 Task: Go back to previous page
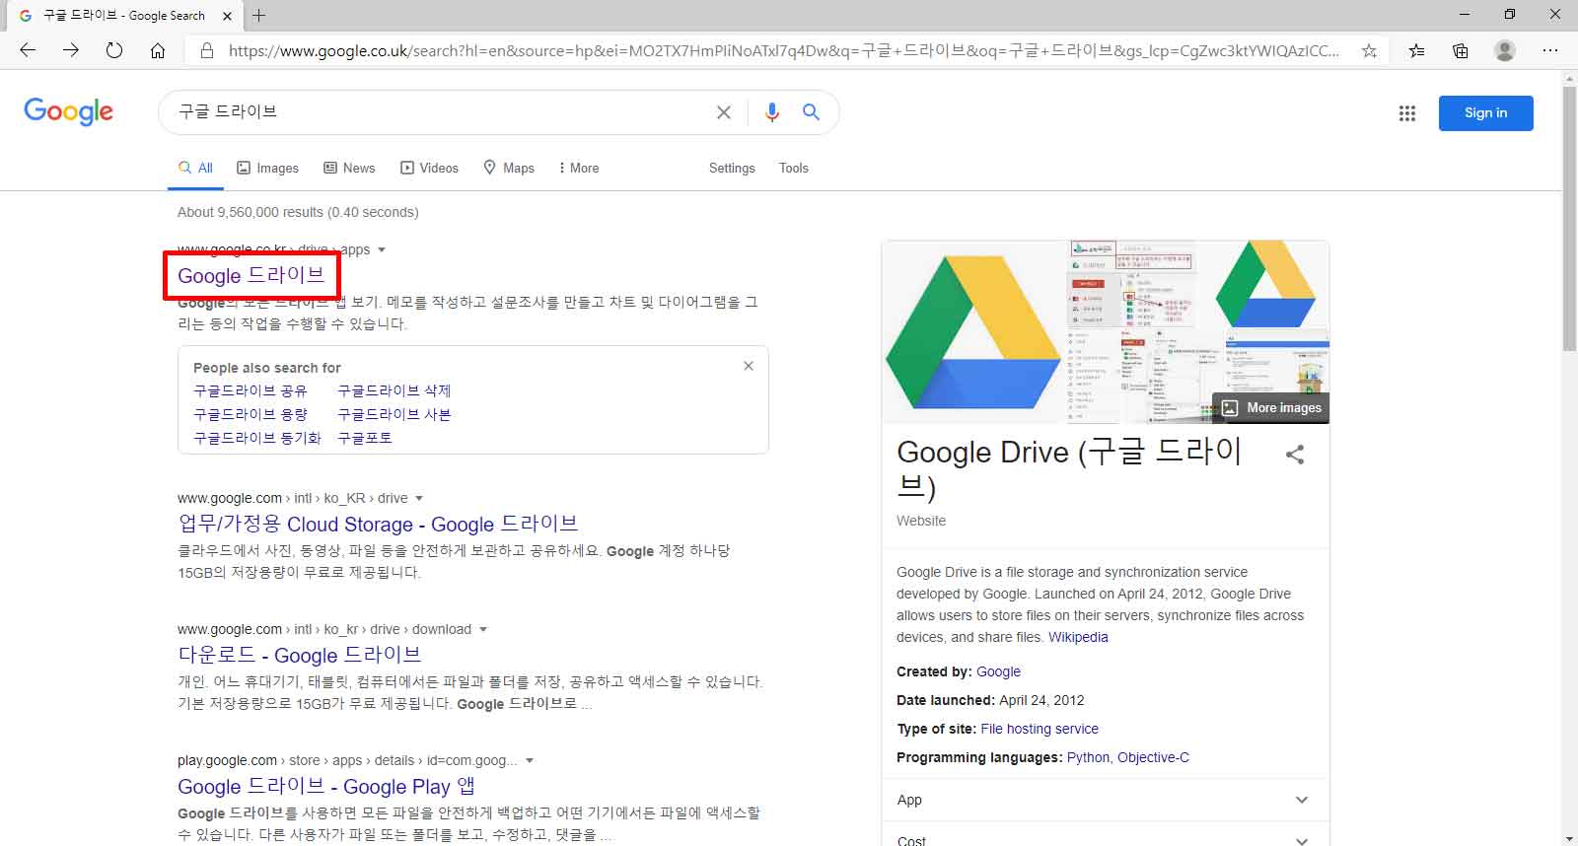28,50
